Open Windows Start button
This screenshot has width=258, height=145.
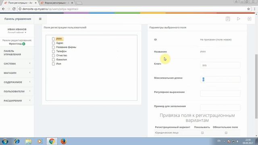5,141
